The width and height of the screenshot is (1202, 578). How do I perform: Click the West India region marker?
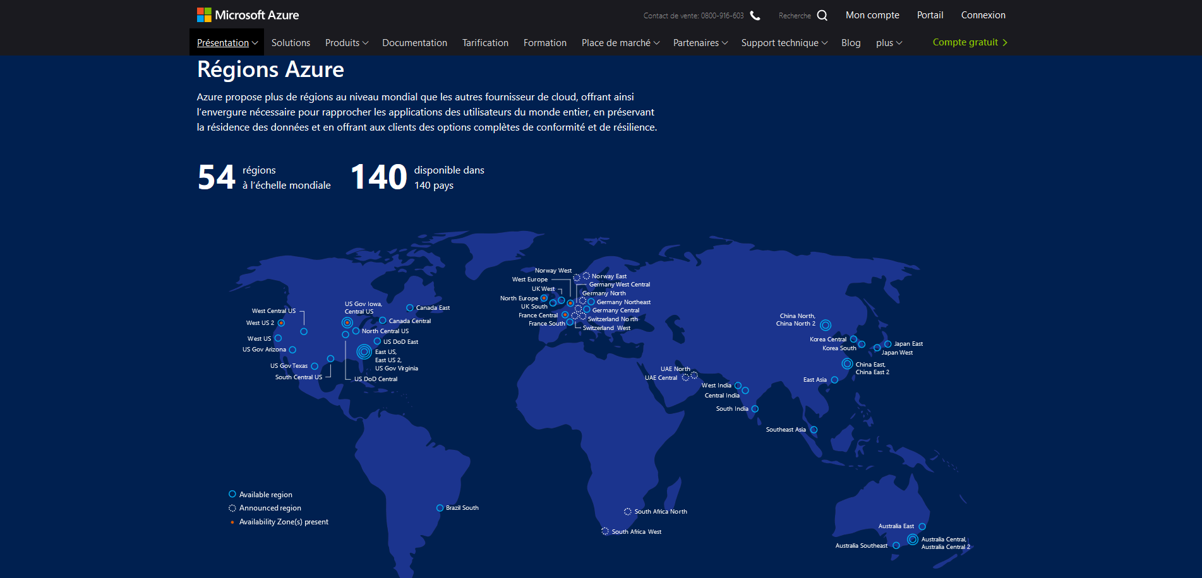738,386
